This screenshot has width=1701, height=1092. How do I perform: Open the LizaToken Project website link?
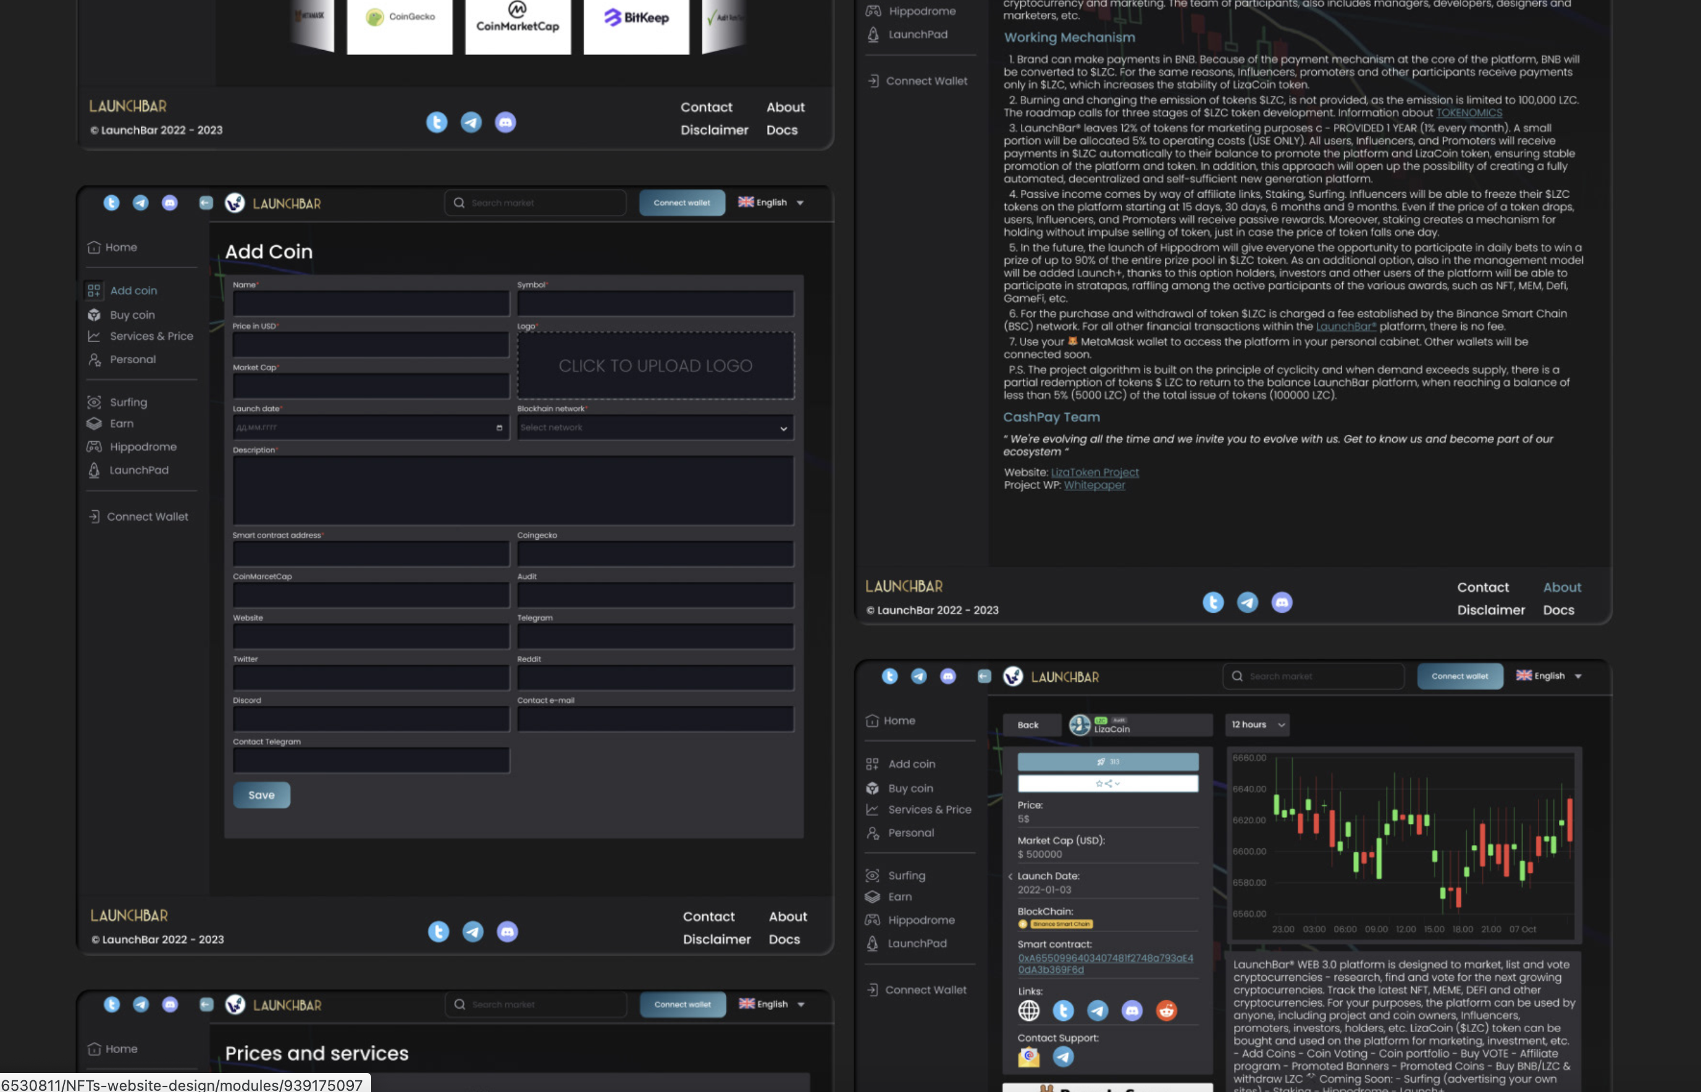[1094, 472]
